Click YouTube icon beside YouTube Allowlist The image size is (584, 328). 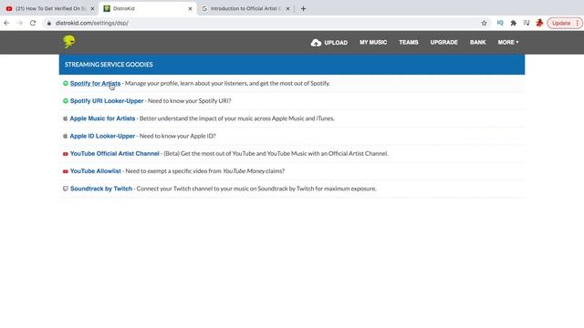coord(66,171)
